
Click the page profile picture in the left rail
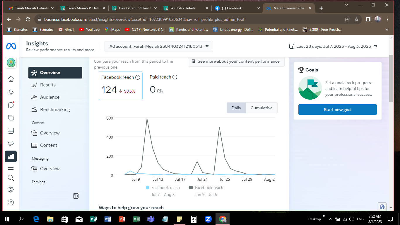click(x=11, y=63)
